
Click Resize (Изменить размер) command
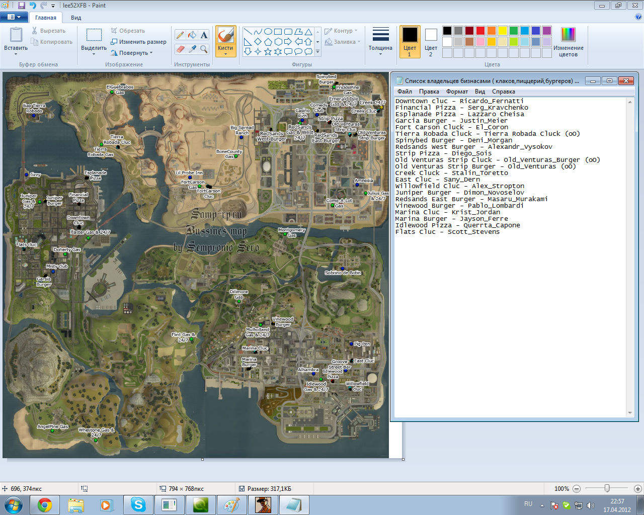tap(138, 42)
